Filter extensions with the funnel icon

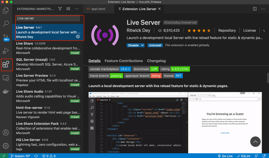tap(60, 9)
